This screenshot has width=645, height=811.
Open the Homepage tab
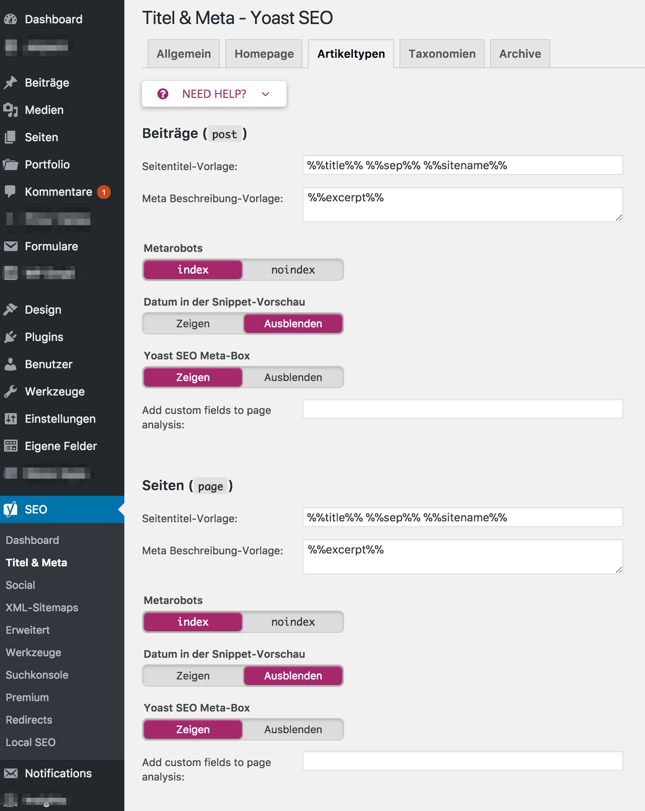click(264, 54)
